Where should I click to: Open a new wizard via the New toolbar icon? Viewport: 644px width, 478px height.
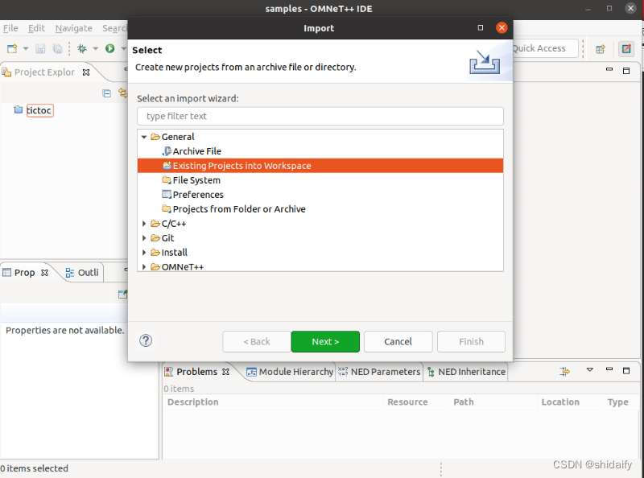click(x=11, y=48)
